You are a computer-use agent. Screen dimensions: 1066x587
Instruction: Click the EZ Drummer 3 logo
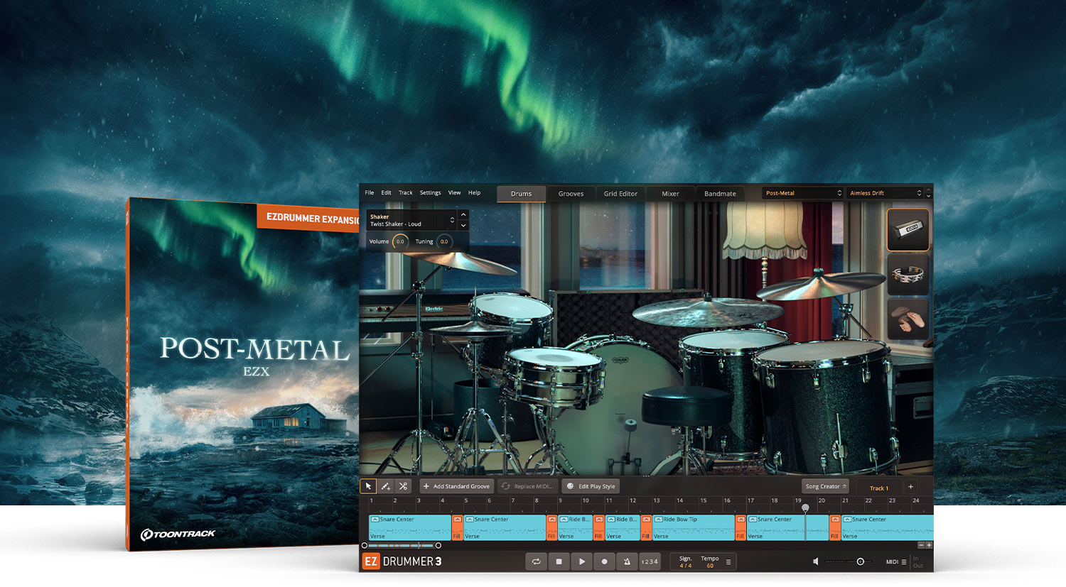[x=403, y=561]
